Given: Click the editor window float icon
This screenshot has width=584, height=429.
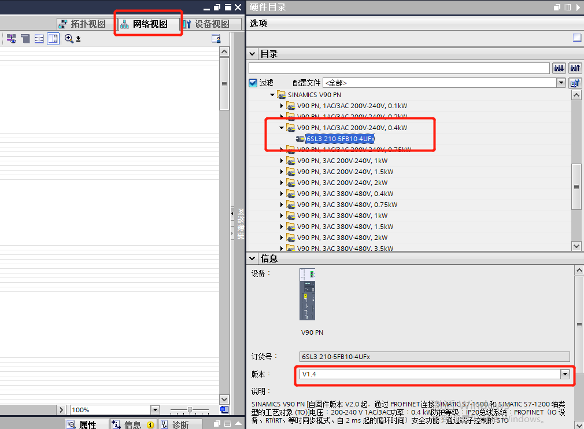Looking at the screenshot, I should (x=217, y=7).
